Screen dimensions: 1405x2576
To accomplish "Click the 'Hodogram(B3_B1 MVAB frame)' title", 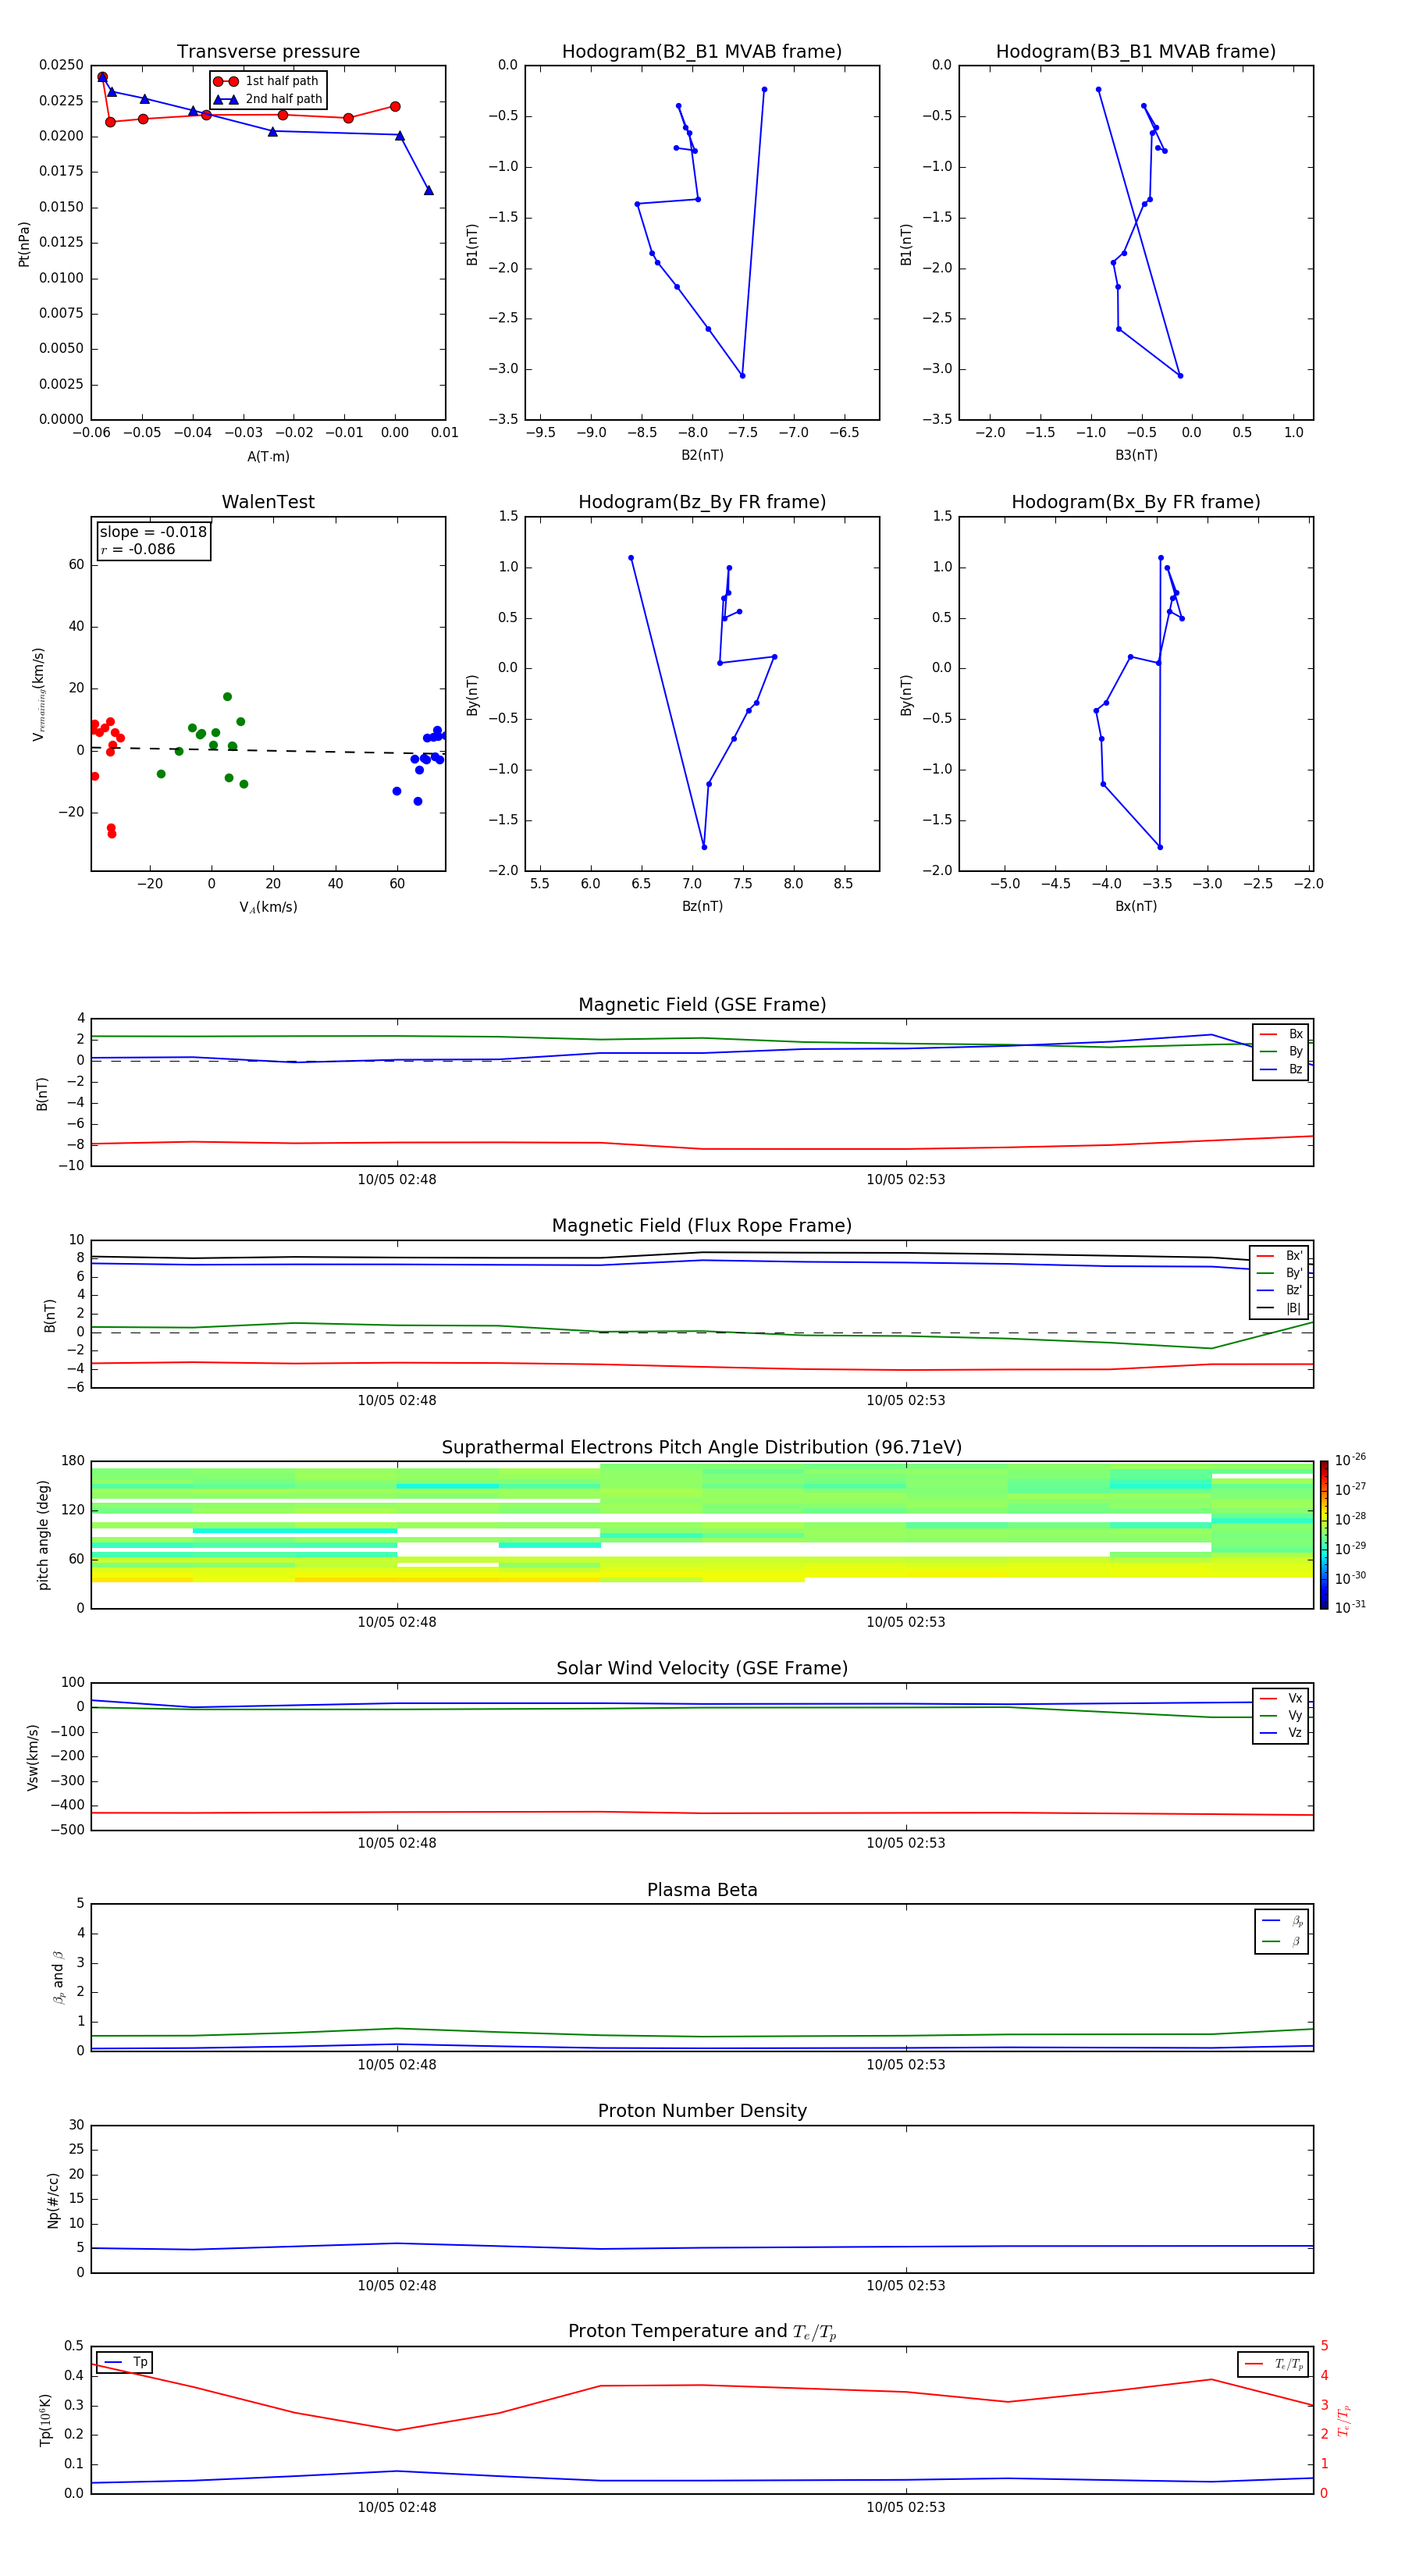I will tap(1136, 52).
